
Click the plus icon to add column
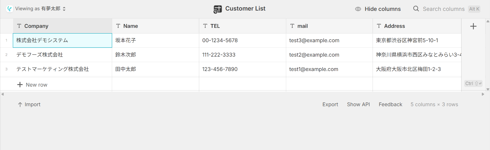pos(473,26)
